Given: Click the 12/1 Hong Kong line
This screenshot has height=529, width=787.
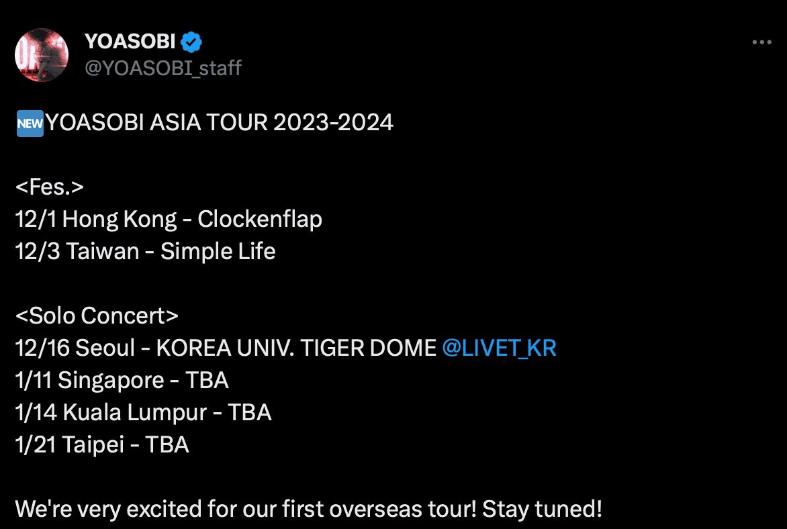Looking at the screenshot, I should point(168,219).
